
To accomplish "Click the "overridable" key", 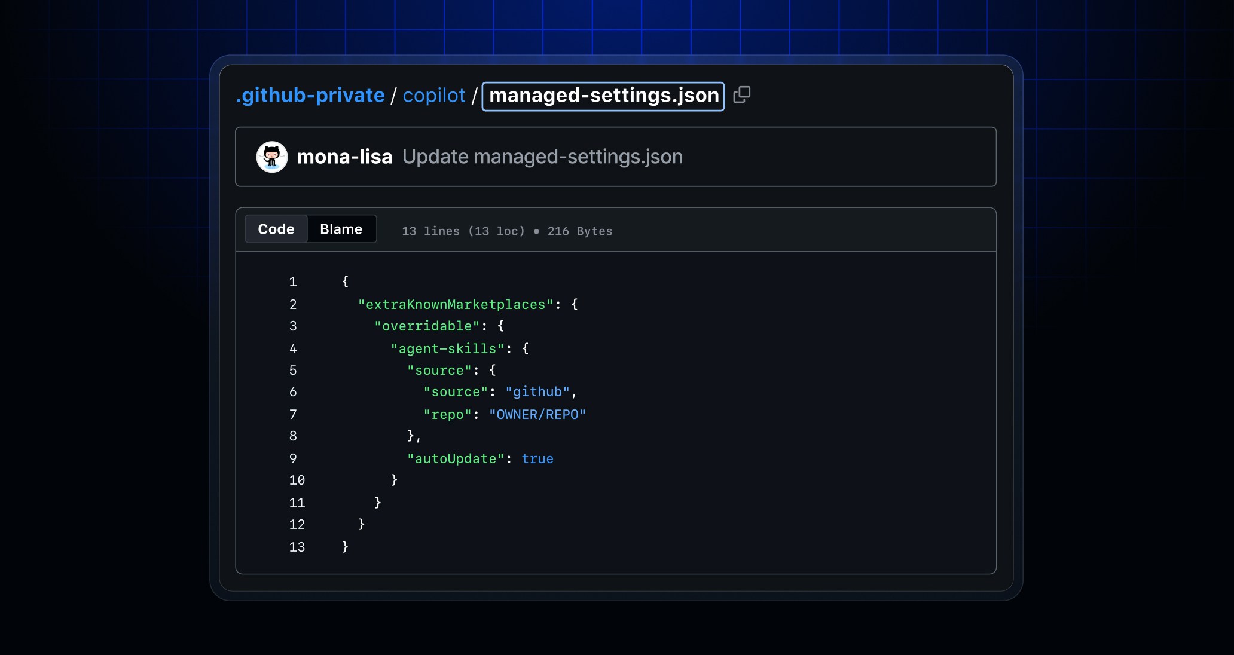I will point(427,326).
